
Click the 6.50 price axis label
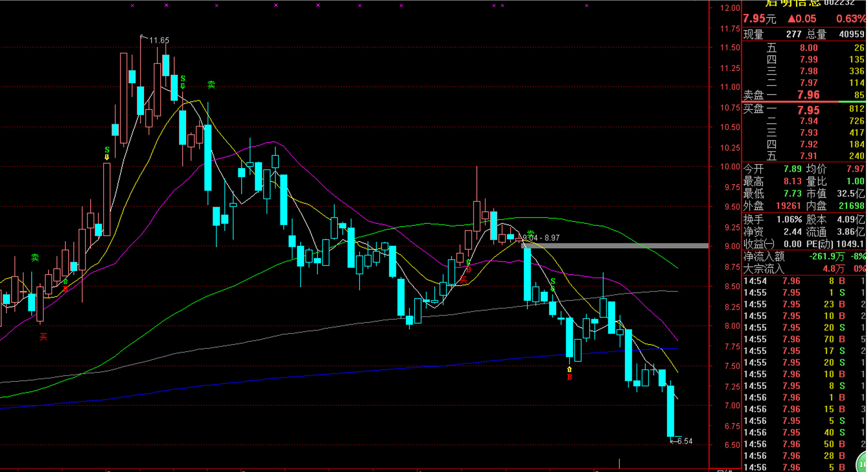pyautogui.click(x=732, y=445)
